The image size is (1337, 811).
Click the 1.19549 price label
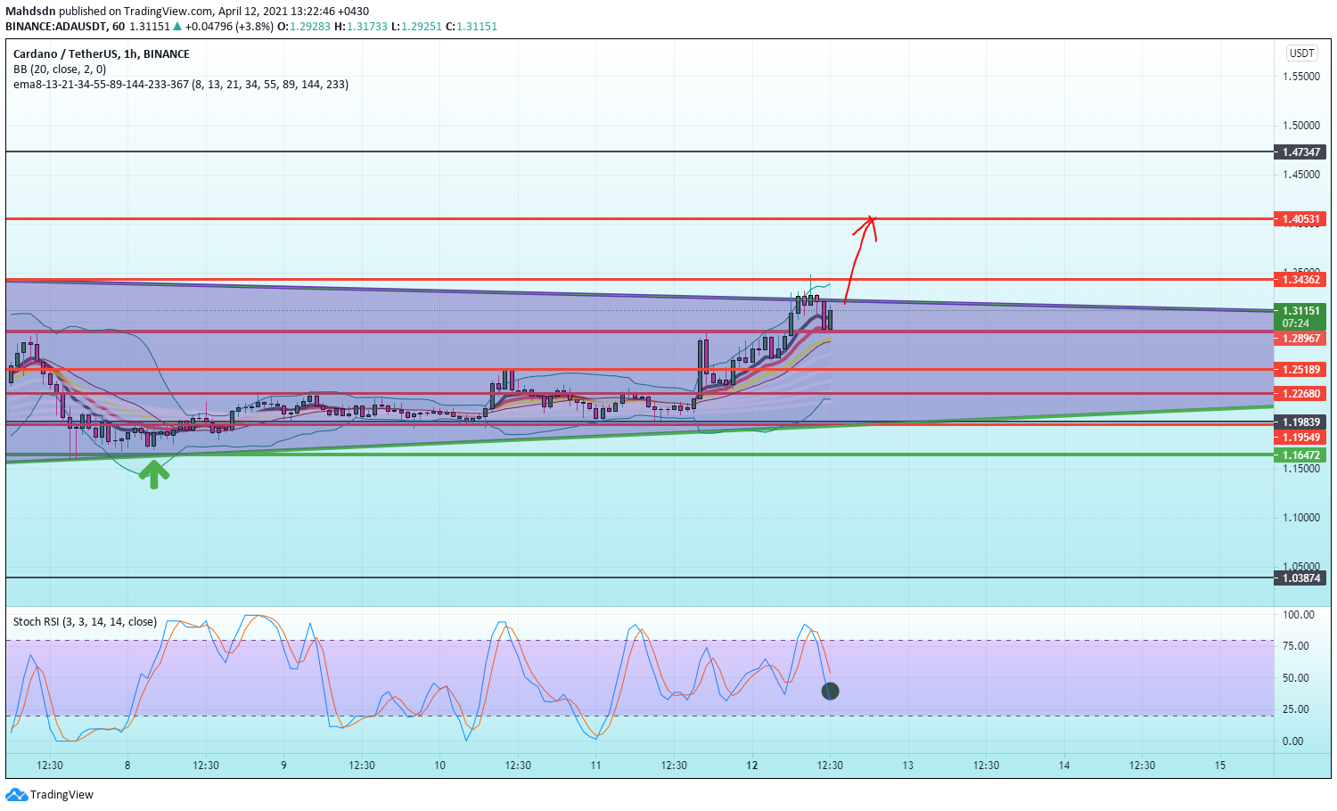point(1300,438)
